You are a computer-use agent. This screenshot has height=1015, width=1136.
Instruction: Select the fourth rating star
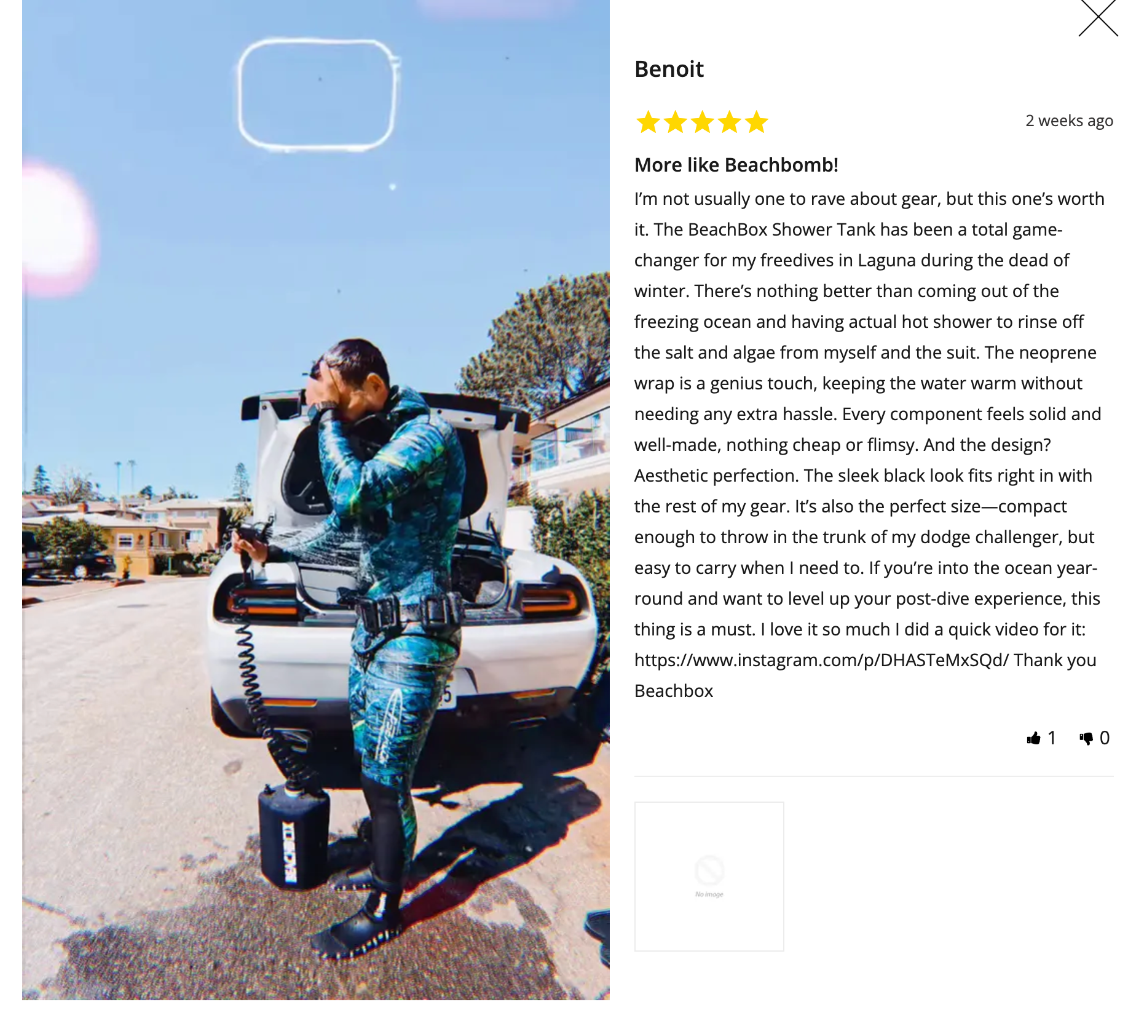pos(729,122)
